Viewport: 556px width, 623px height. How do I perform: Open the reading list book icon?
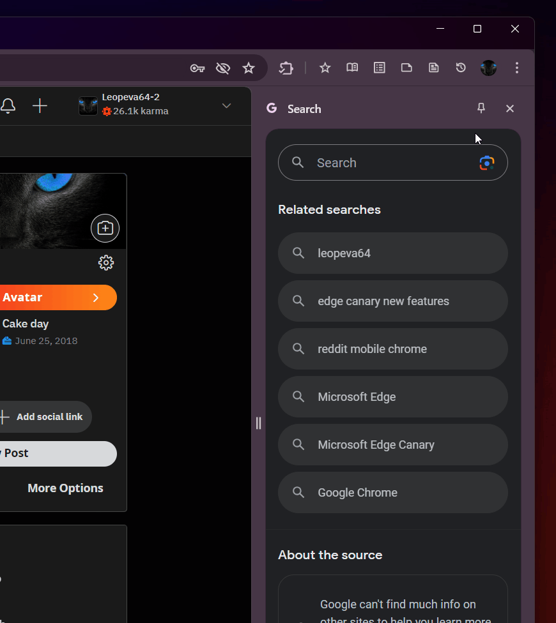point(352,68)
